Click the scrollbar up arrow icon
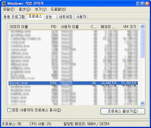Image resolution: width=151 pixels, height=128 pixels. [x=142, y=26]
